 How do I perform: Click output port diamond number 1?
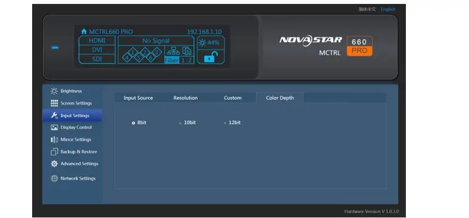coord(133,52)
